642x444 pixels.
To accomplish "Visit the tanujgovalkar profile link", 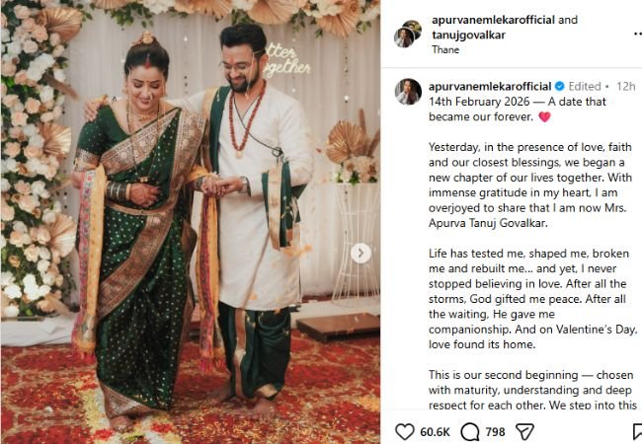I will (x=468, y=35).
